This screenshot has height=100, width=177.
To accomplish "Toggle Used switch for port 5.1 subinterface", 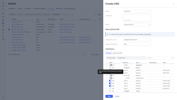I will coord(110,78).
